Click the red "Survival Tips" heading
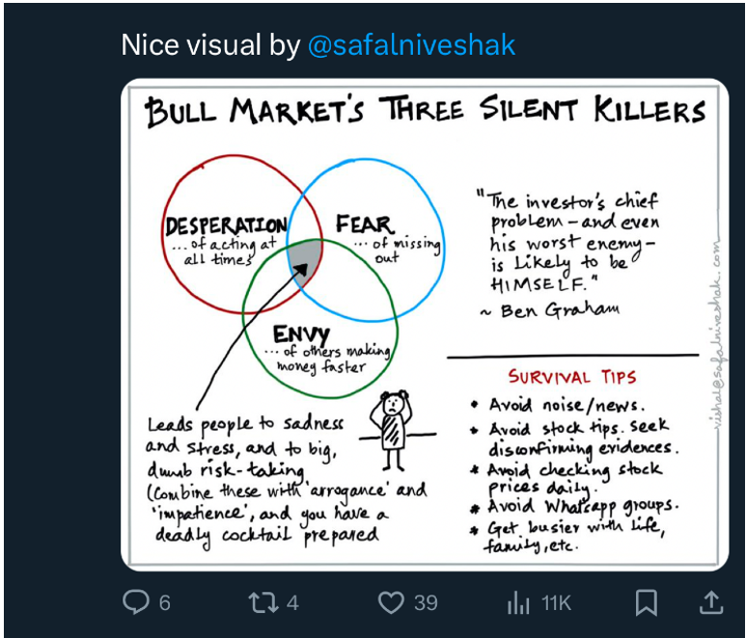This screenshot has height=638, width=746. pyautogui.click(x=572, y=375)
